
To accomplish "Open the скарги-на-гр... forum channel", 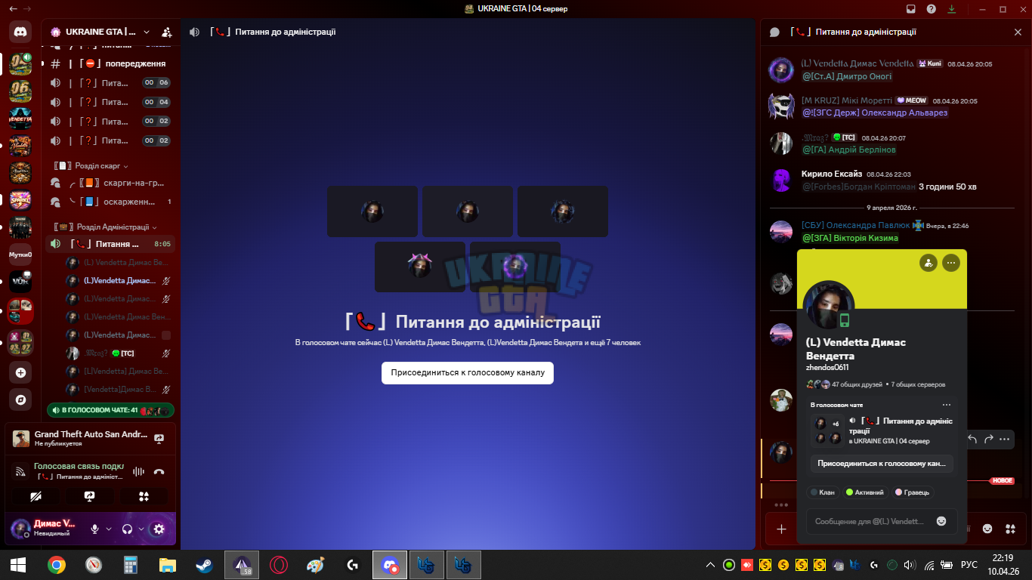I will [110, 183].
